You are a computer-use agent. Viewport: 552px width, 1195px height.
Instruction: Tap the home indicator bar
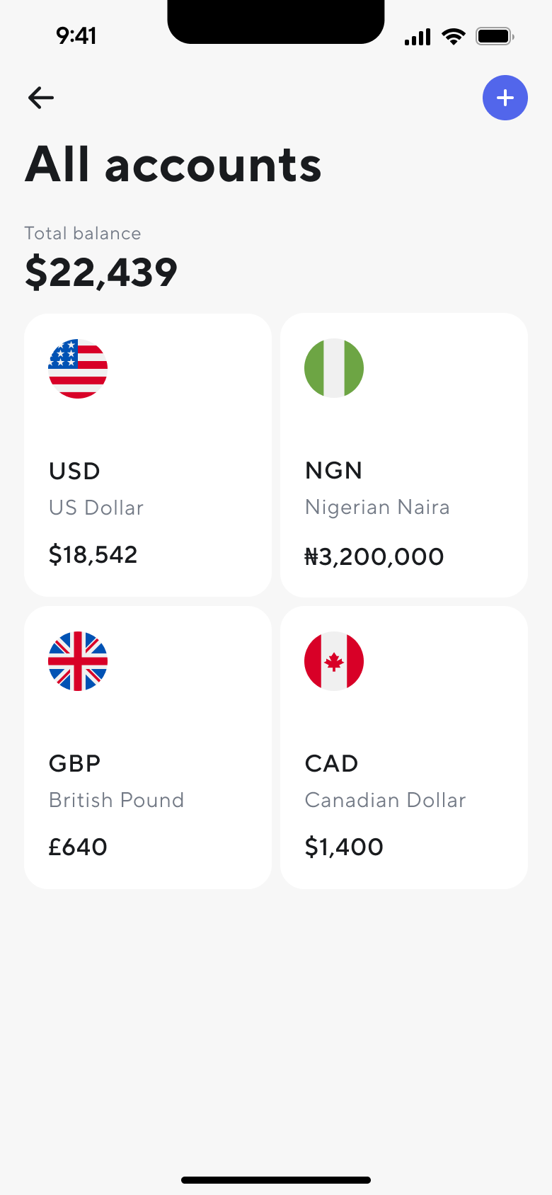[x=276, y=1180]
